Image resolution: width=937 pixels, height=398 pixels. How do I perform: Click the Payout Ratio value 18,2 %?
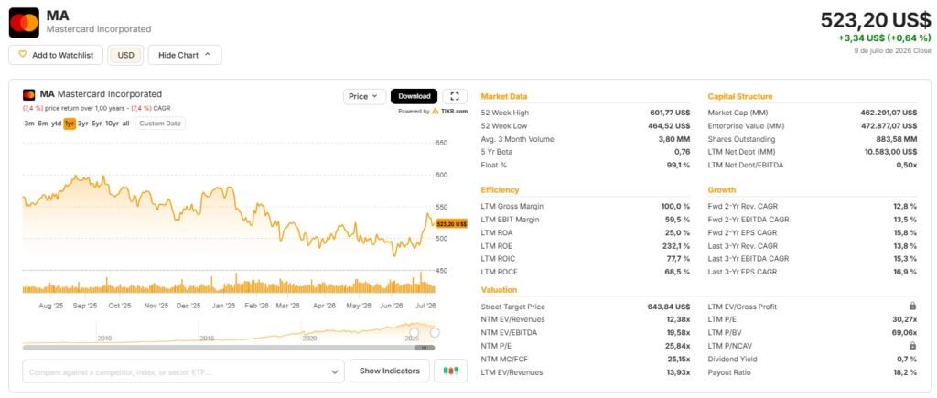[905, 372]
